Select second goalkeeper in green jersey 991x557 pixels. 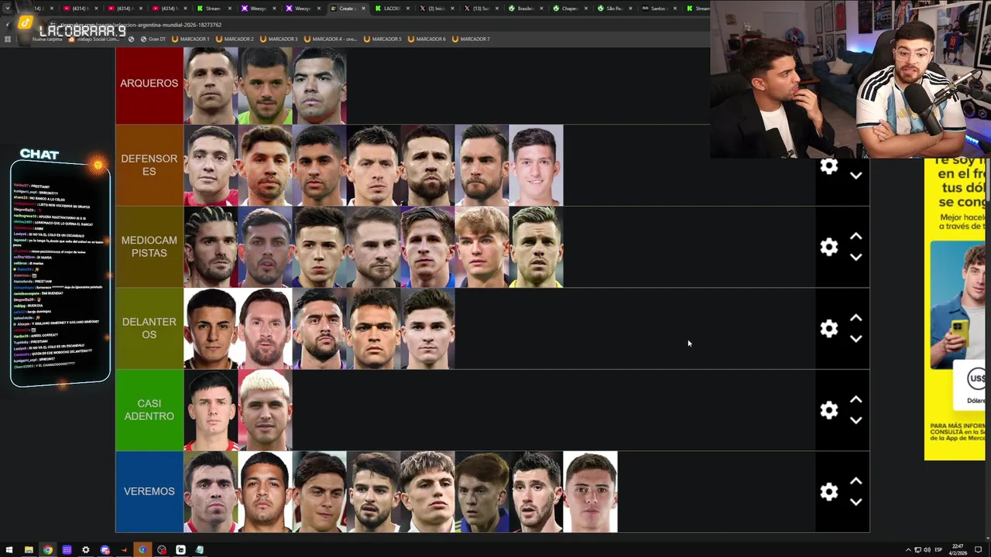point(265,85)
